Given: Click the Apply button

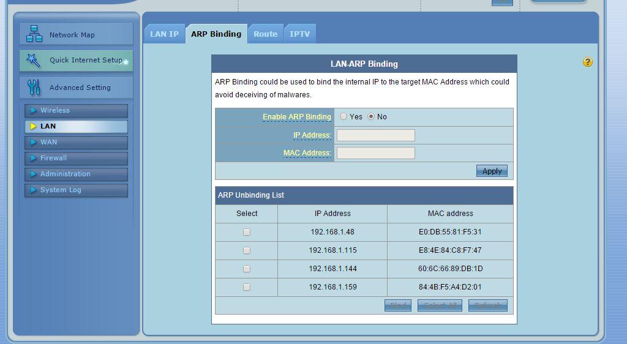Looking at the screenshot, I should click(492, 171).
